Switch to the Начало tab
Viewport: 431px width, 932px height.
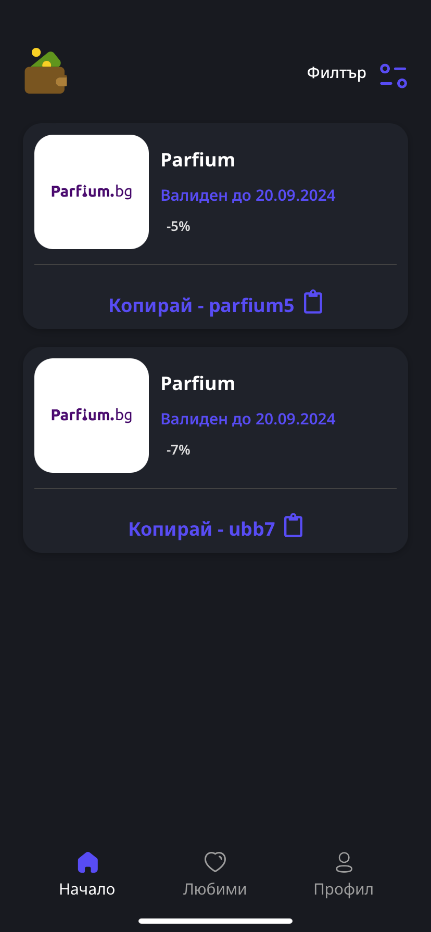click(x=87, y=889)
